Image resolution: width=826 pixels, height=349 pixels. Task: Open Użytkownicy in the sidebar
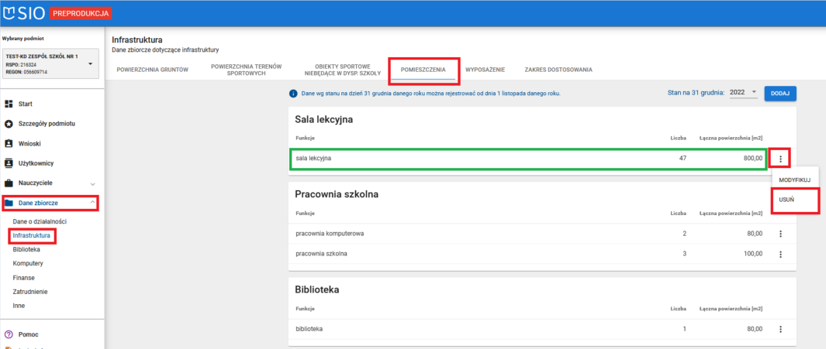tap(36, 163)
